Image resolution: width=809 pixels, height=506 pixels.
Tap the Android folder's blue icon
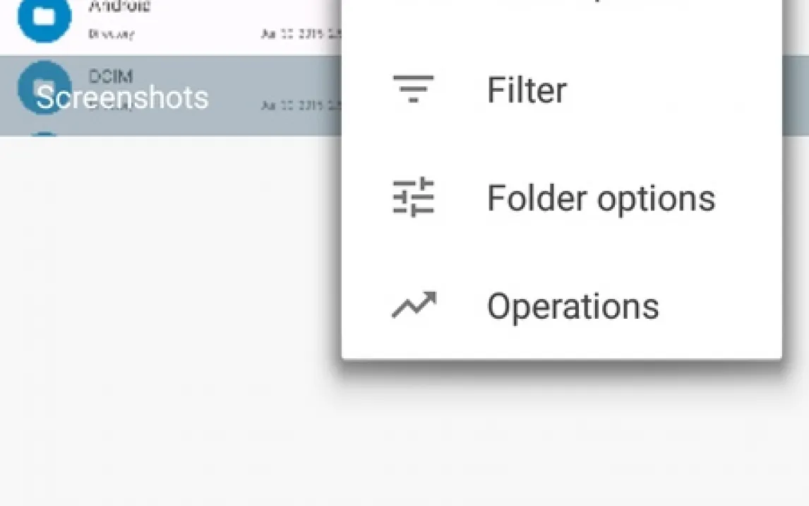click(x=44, y=18)
